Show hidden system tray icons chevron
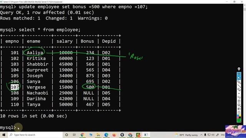 [201, 135]
